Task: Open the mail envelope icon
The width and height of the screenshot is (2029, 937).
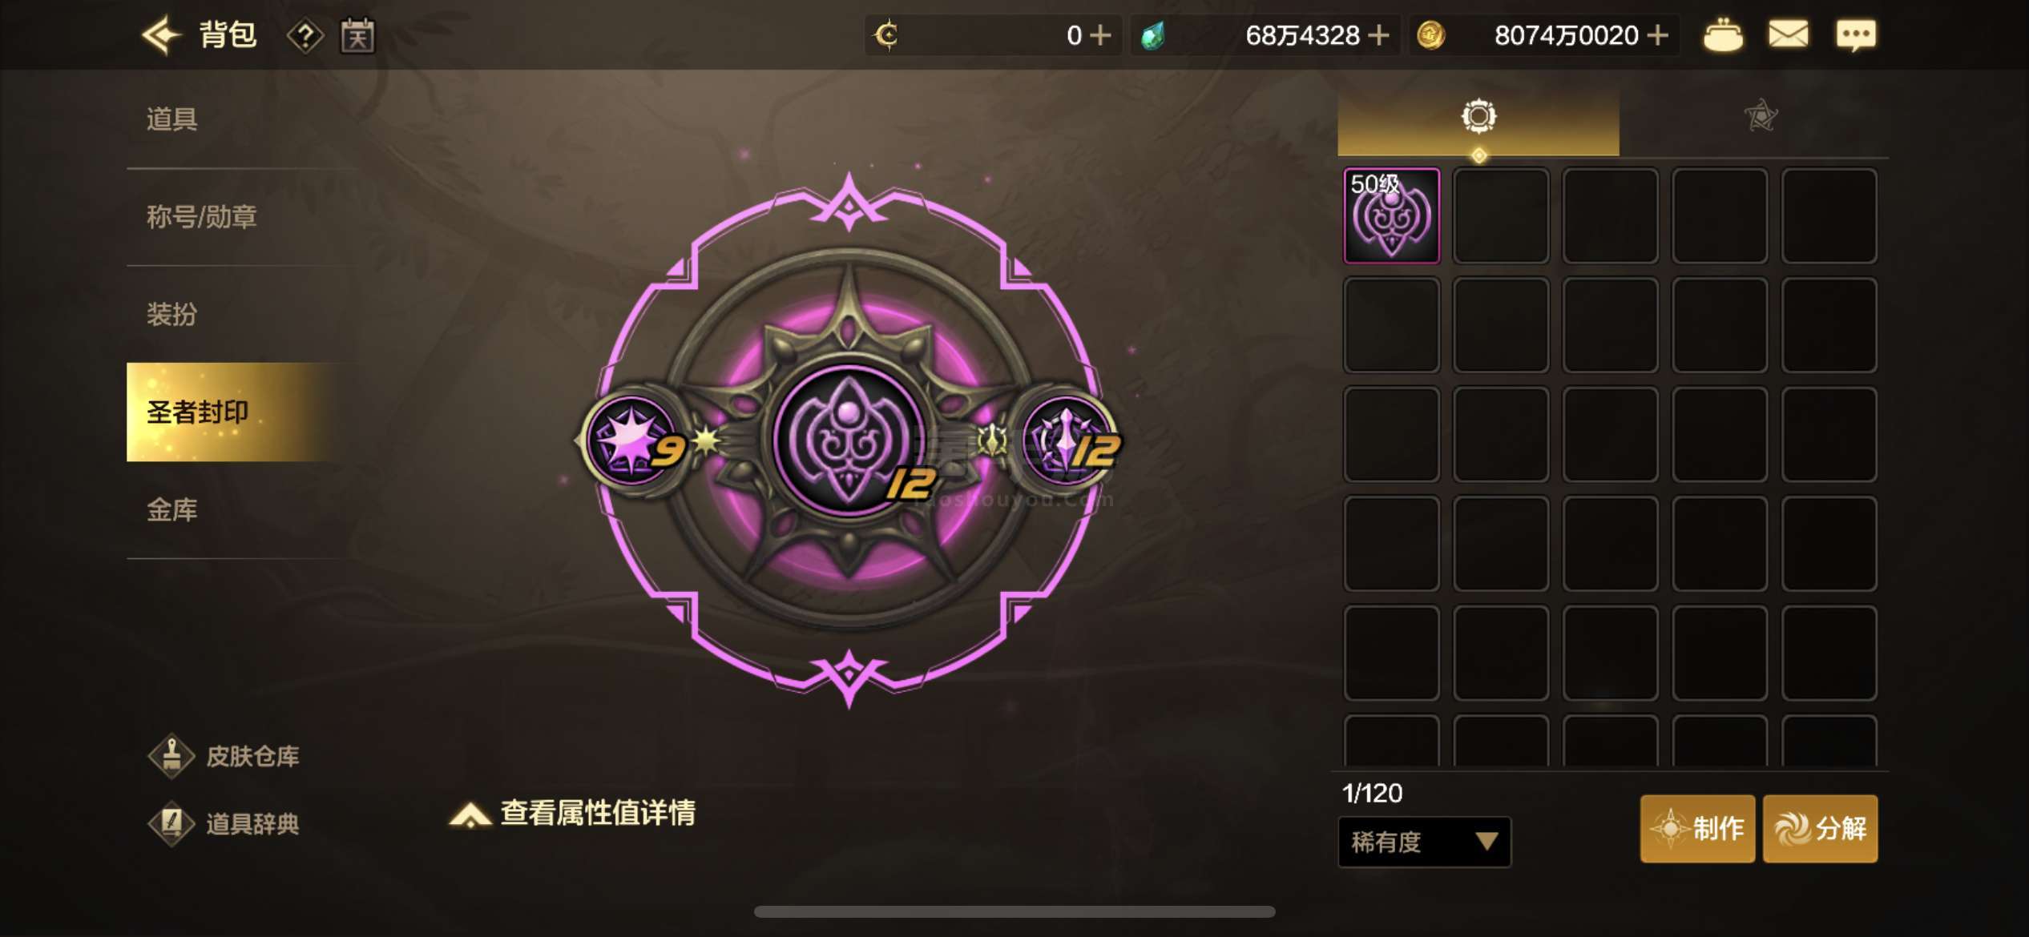Action: point(1788,35)
